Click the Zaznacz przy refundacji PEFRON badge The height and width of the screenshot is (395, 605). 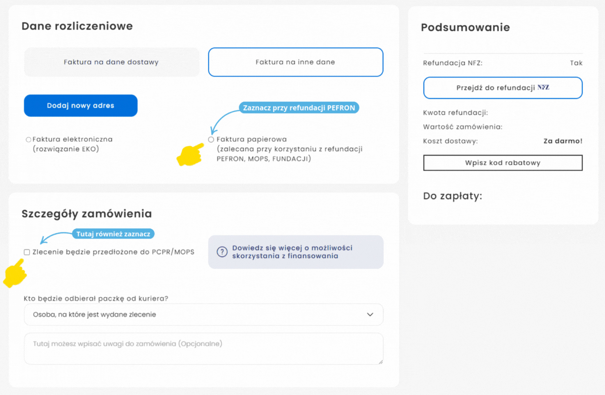299,107
